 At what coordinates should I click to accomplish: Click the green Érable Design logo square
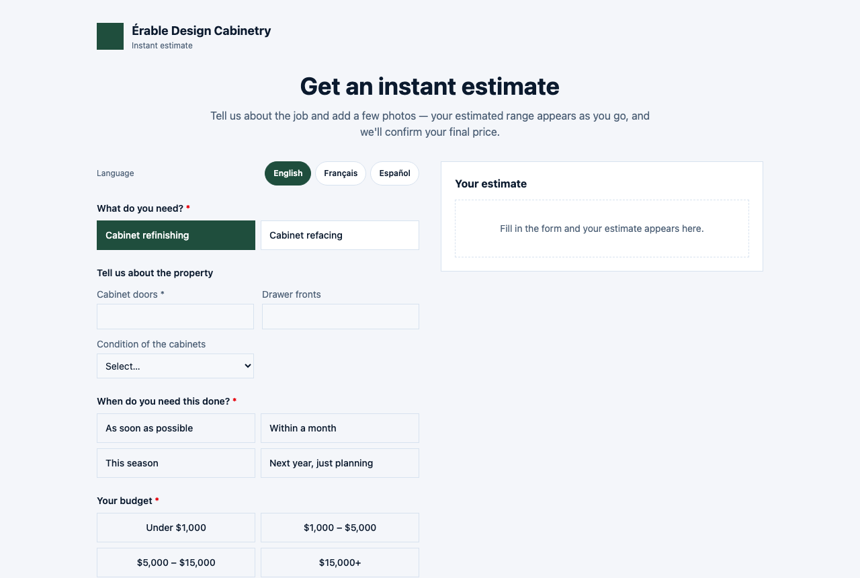(110, 36)
